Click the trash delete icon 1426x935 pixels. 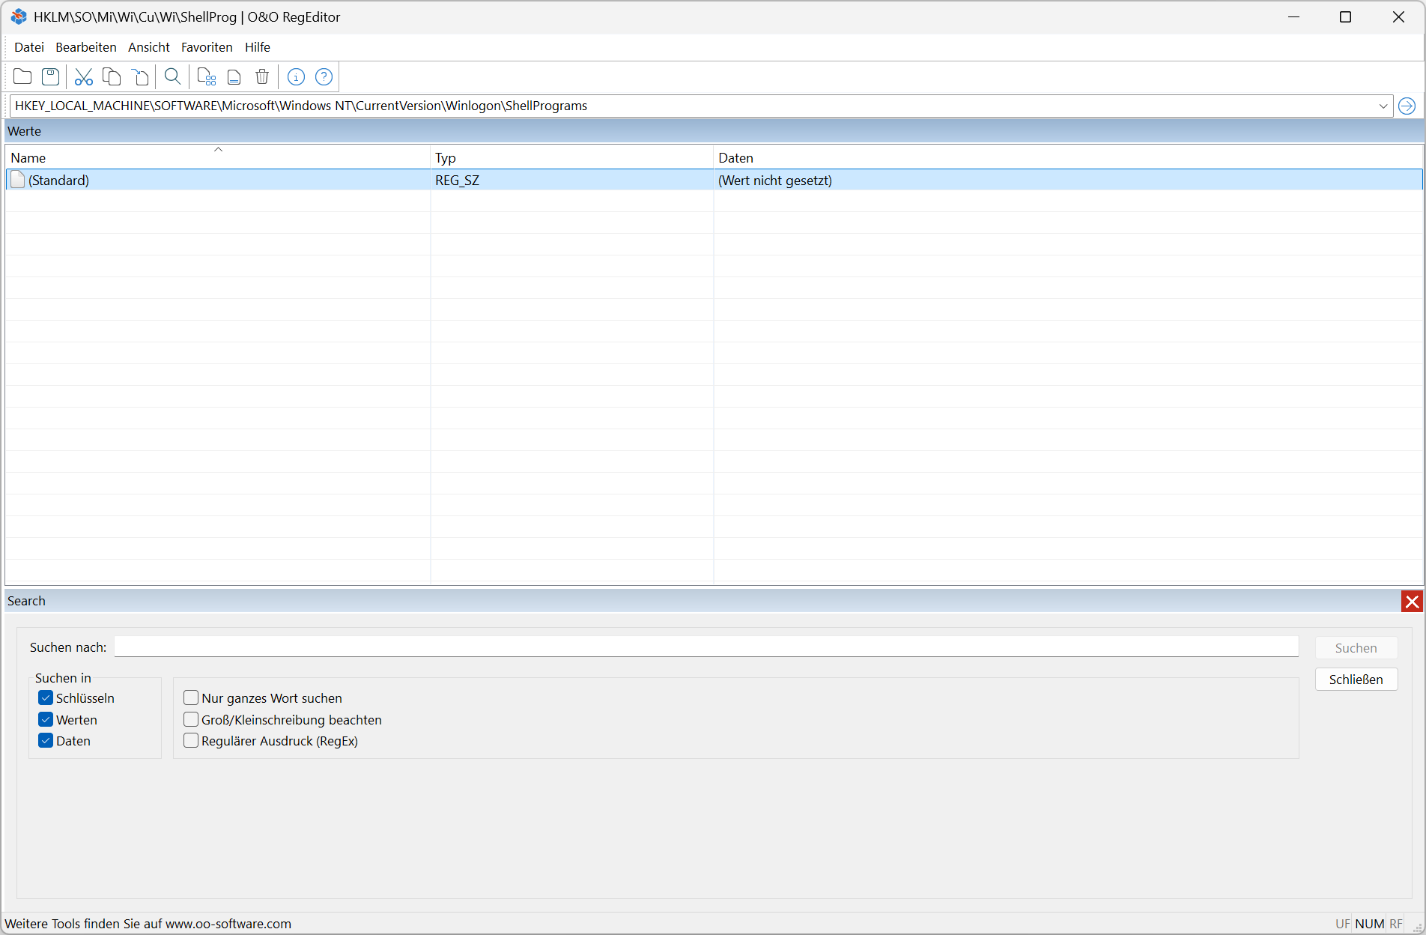coord(262,76)
